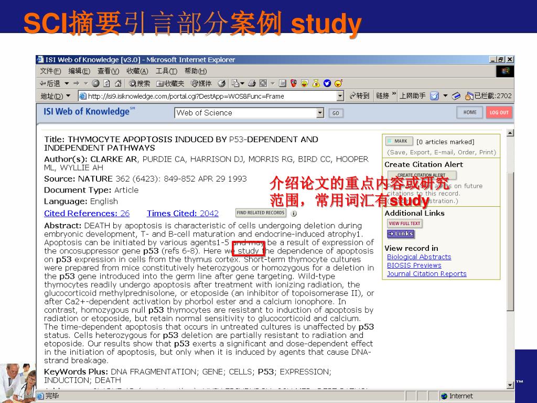This screenshot has height=403, width=537.
Task: Open BIOSIS Previews link
Action: pos(414,265)
